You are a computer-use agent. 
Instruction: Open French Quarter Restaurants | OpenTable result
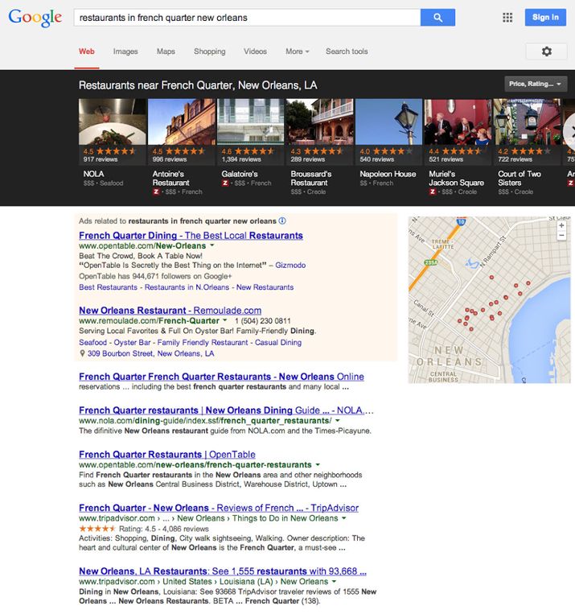pos(166,455)
